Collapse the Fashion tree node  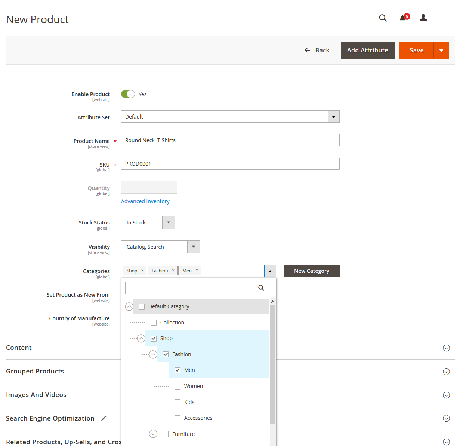[153, 354]
